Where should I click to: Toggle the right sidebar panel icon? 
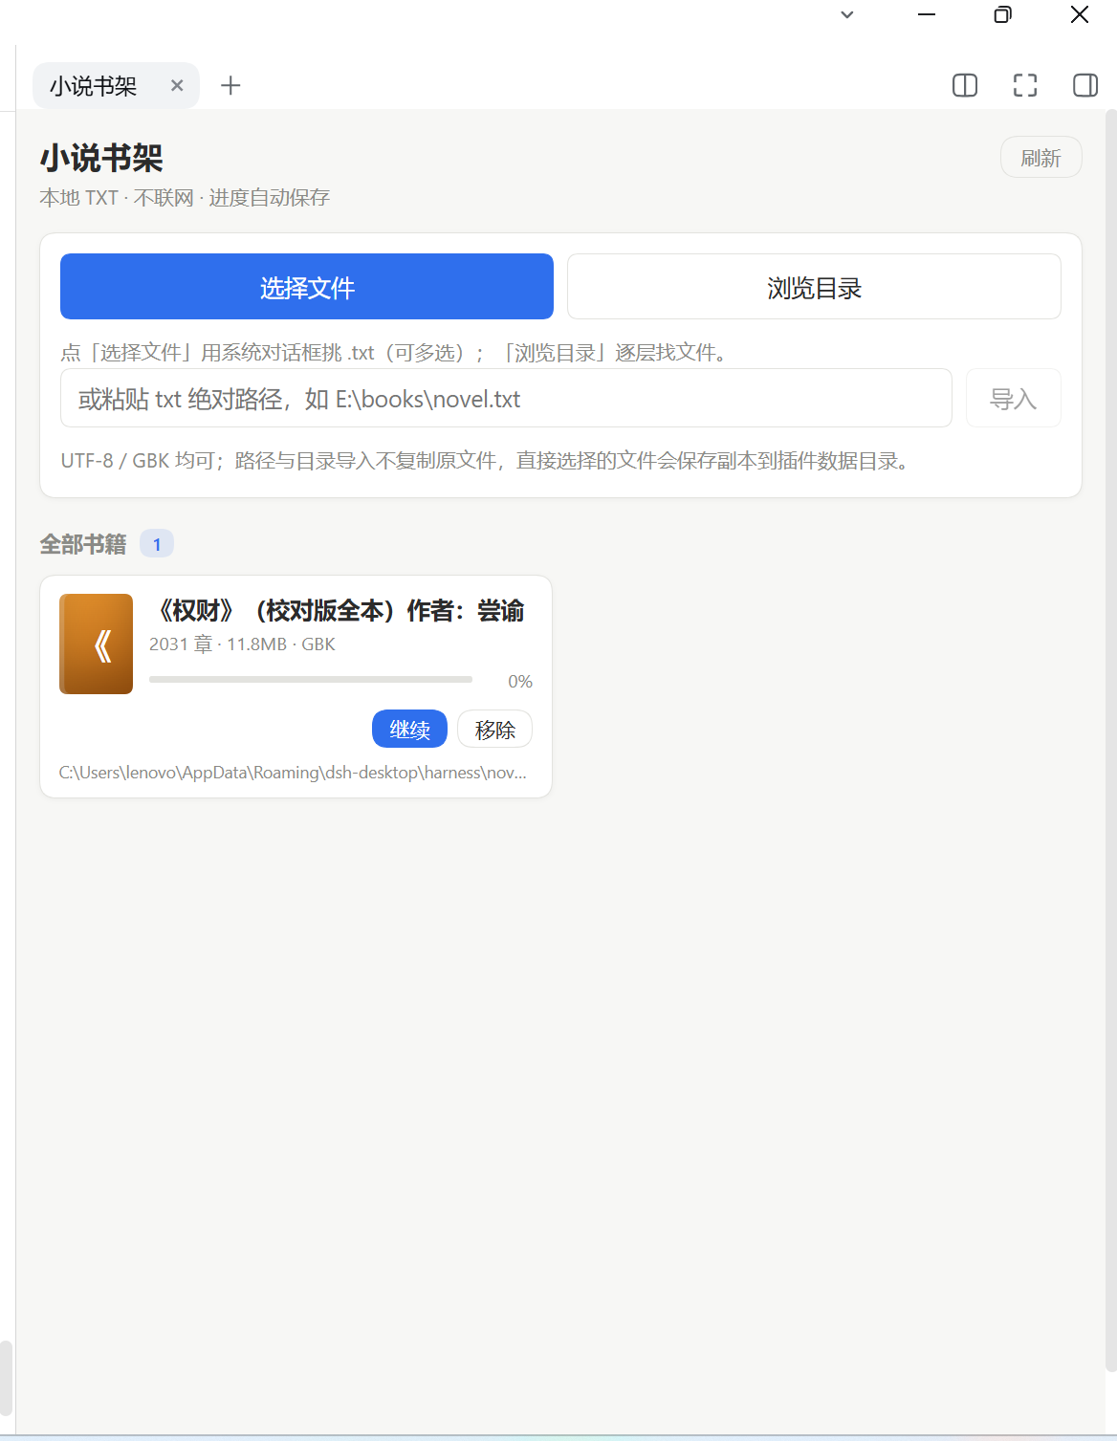[1085, 85]
